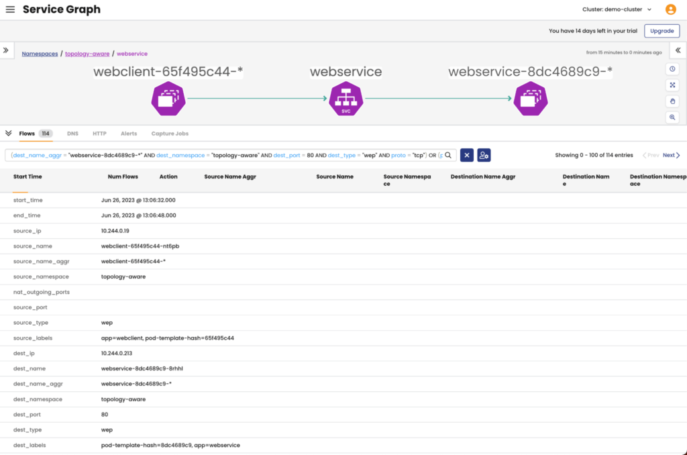Viewport: 687px width, 455px height.
Task: Collapse the right side panel
Action: click(x=678, y=50)
